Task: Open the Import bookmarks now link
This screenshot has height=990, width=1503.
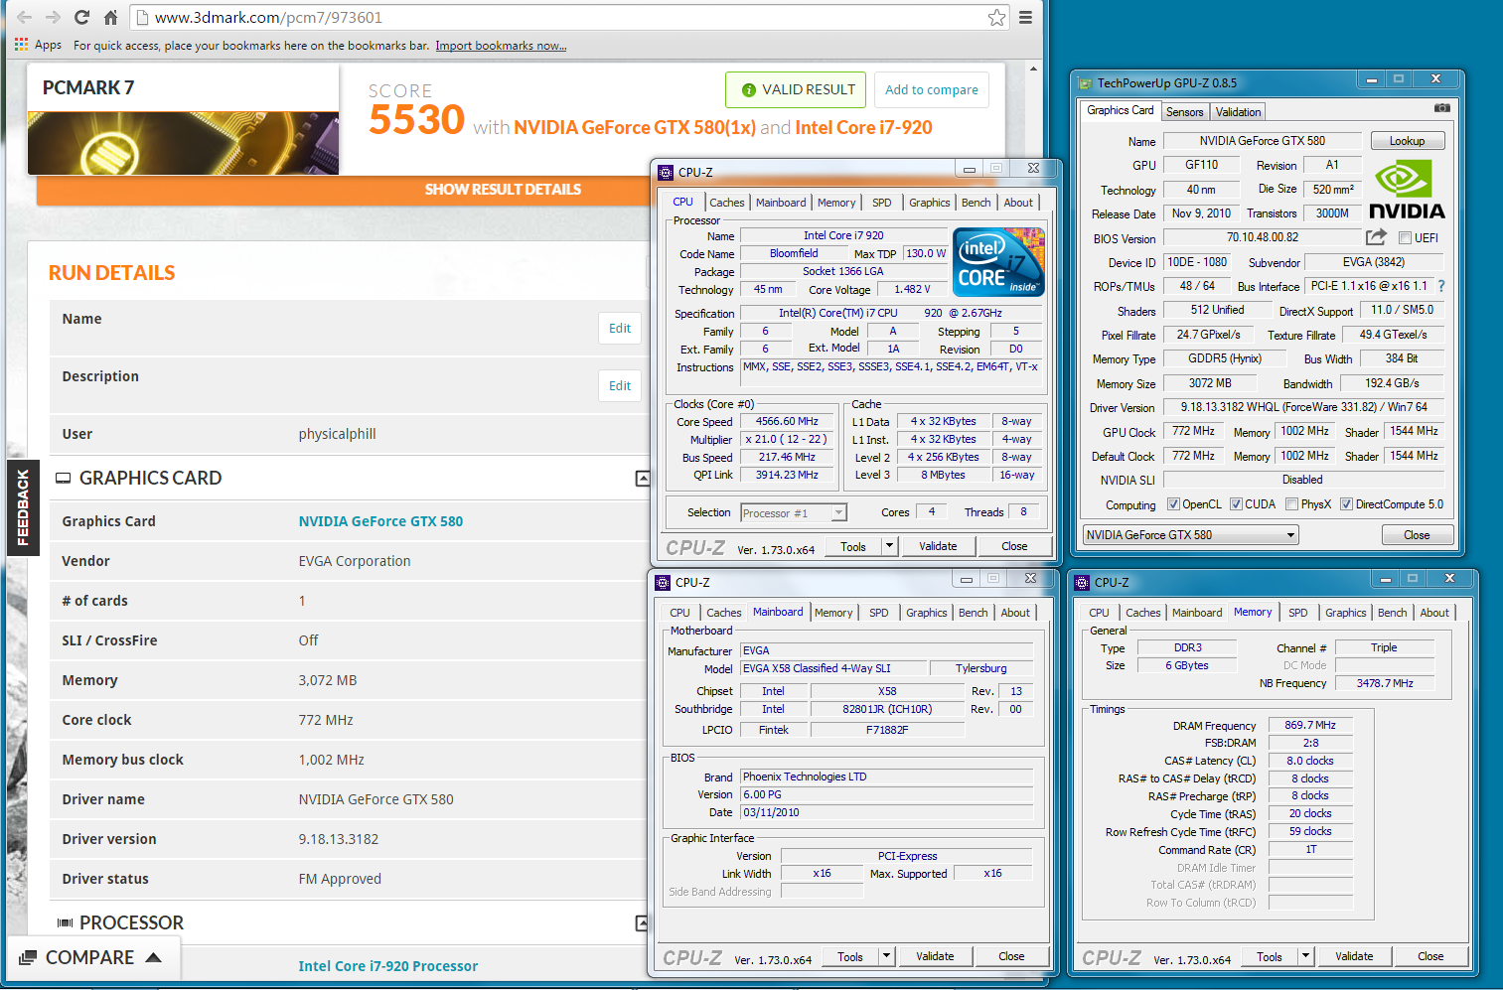Action: coord(501,46)
